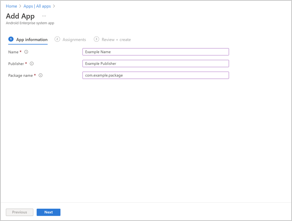Viewport: 292px width, 221px height.
Task: Select the Add App page title
Action: pos(20,16)
